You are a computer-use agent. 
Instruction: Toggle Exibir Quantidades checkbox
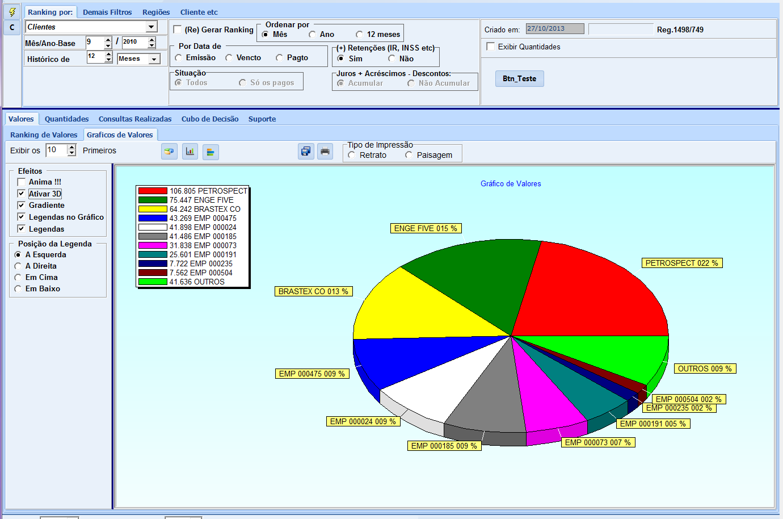pos(491,47)
